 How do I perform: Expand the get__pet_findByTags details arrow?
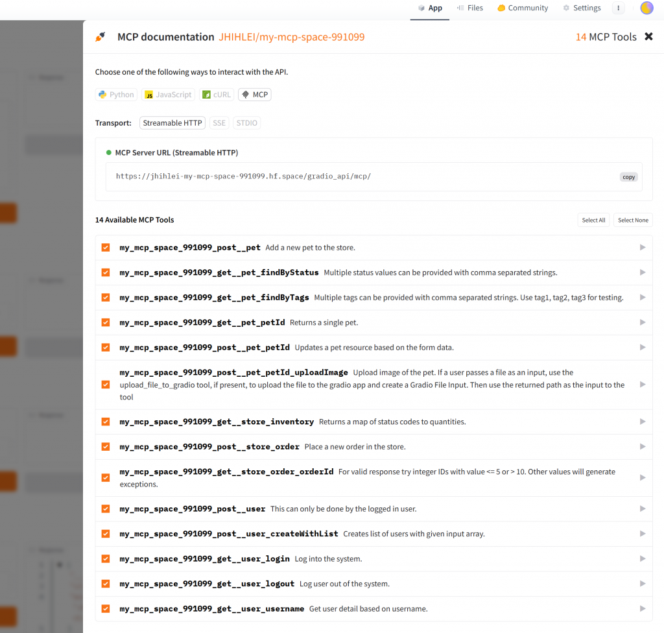pos(643,298)
